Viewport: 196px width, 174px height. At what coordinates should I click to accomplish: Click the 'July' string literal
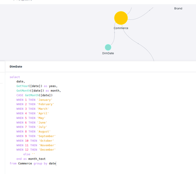pyautogui.click(x=42, y=127)
